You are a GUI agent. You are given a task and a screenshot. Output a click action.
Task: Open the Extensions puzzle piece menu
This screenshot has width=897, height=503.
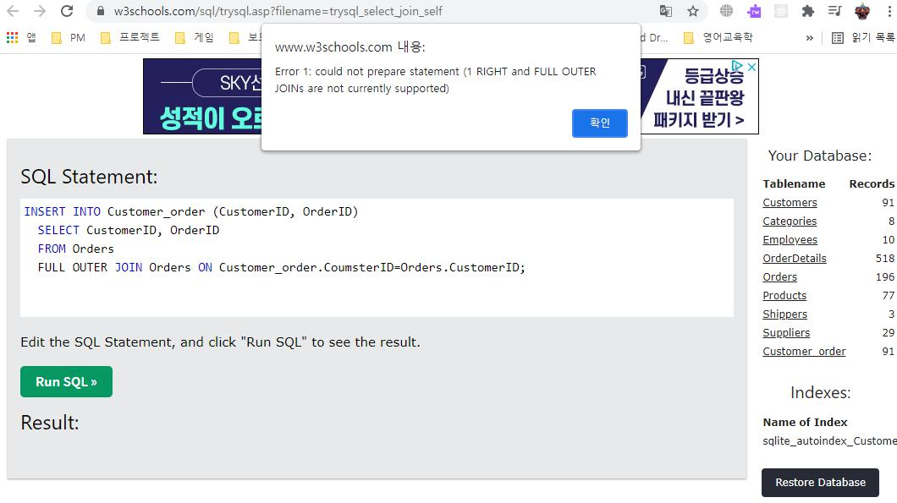click(x=808, y=11)
